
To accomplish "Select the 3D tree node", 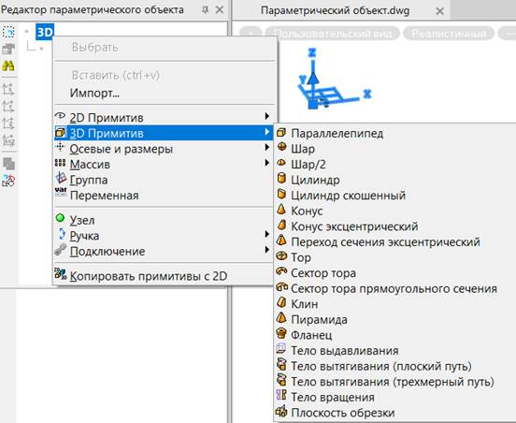I will (x=45, y=32).
